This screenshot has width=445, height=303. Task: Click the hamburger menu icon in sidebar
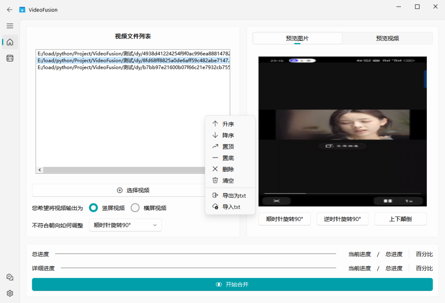click(10, 26)
